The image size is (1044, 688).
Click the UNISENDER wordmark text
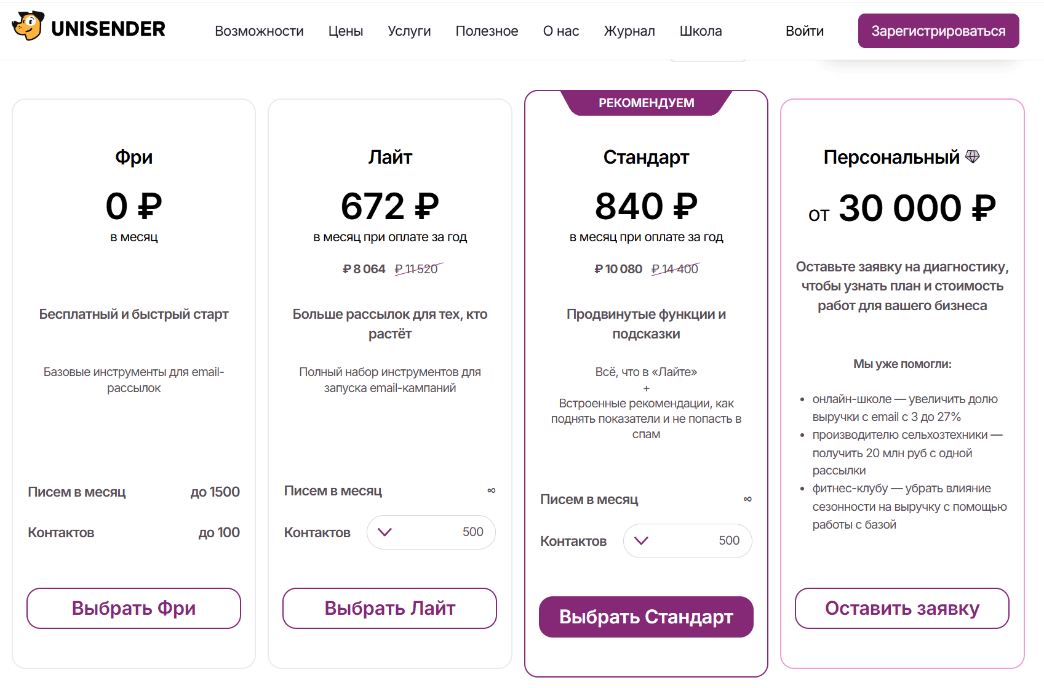pos(108,29)
